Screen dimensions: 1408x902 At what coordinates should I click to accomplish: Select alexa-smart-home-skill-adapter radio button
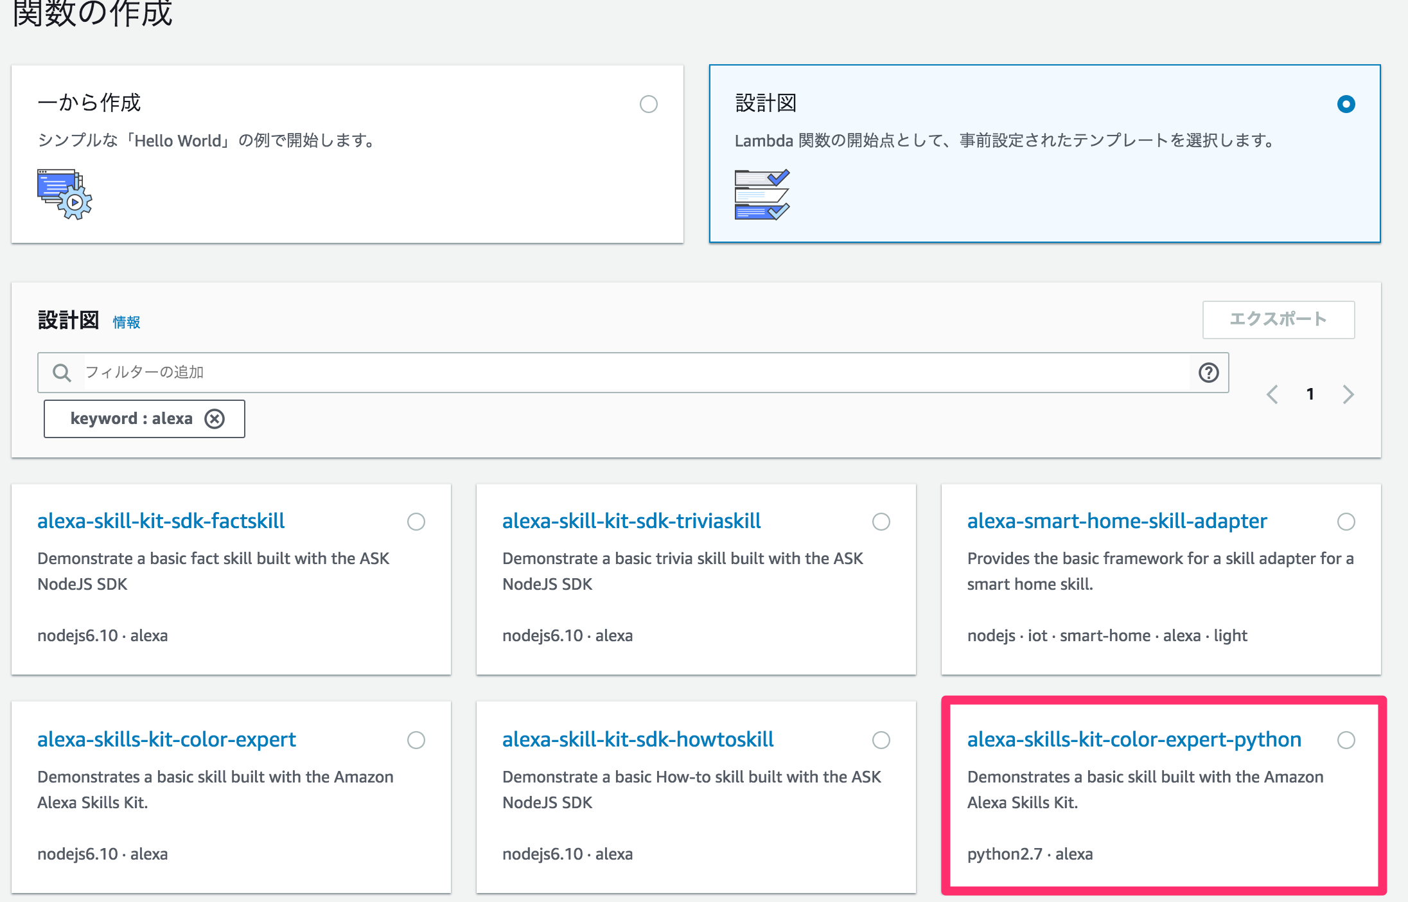(1346, 522)
